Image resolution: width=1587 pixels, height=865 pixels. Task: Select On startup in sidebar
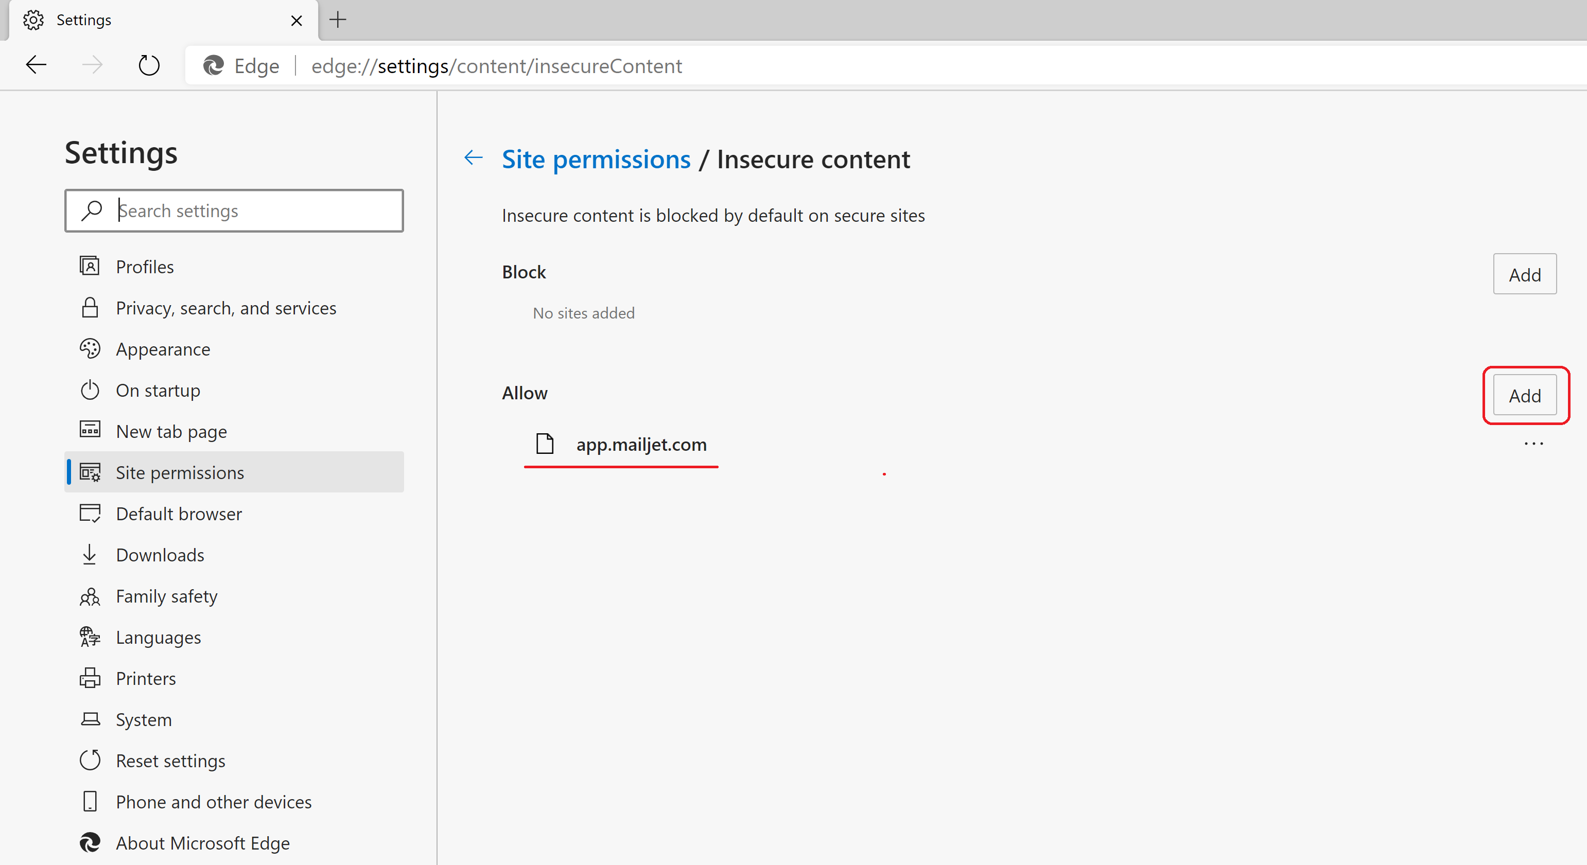point(158,391)
